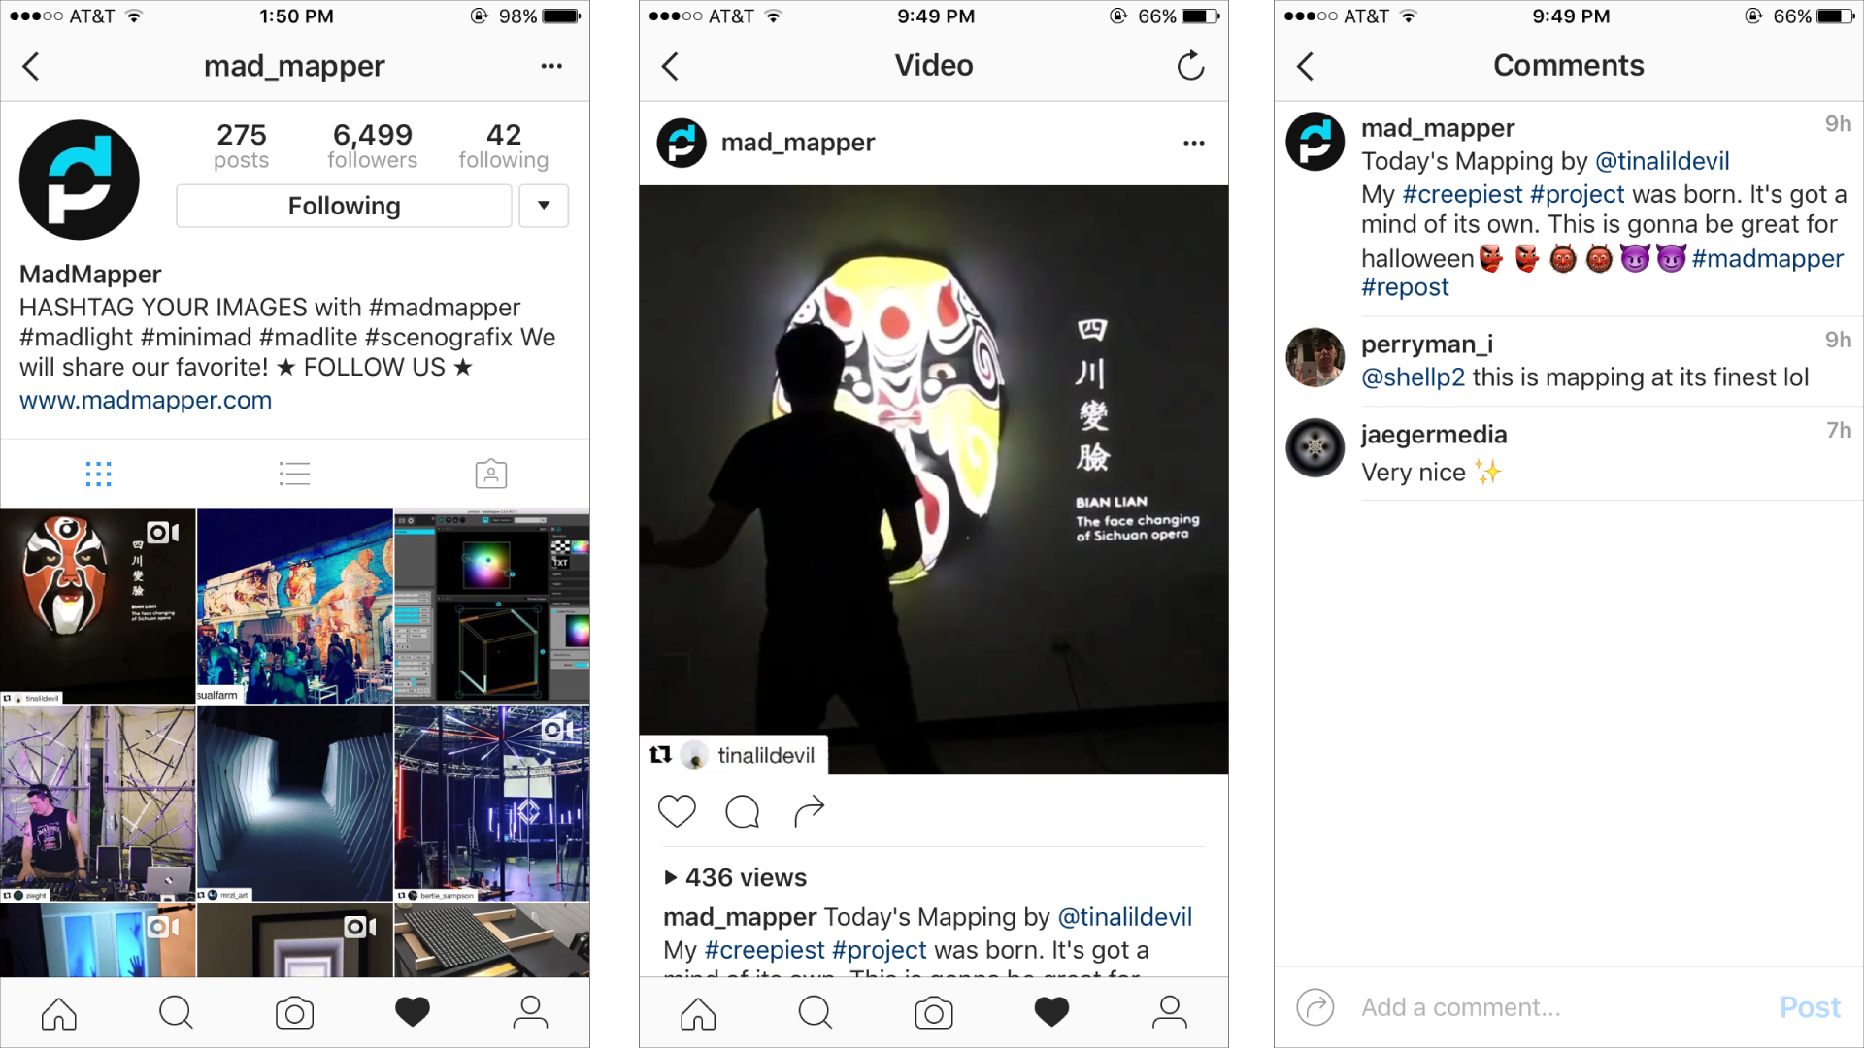Tap the Following button
Screen dimensions: 1864x1048
click(344, 206)
